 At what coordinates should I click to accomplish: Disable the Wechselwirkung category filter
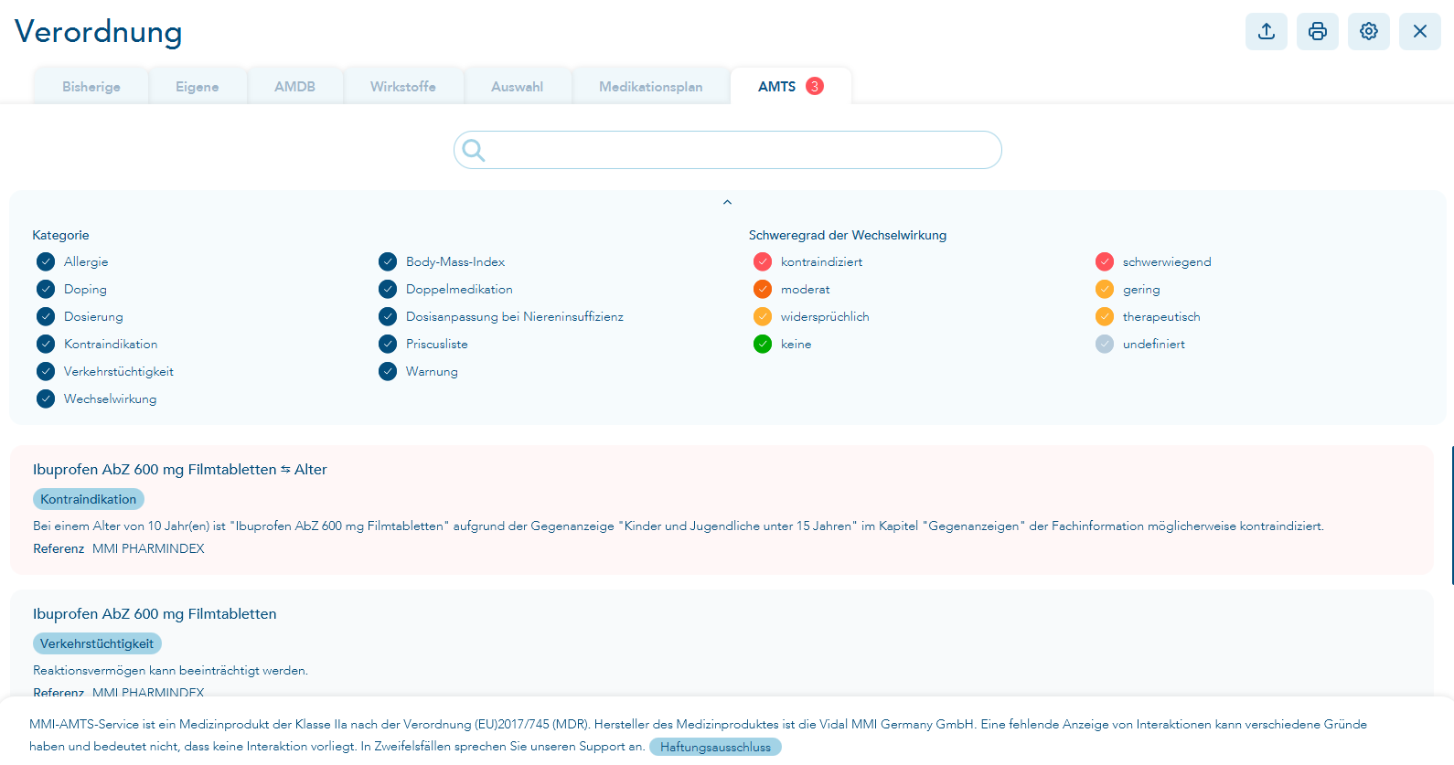pyautogui.click(x=46, y=398)
